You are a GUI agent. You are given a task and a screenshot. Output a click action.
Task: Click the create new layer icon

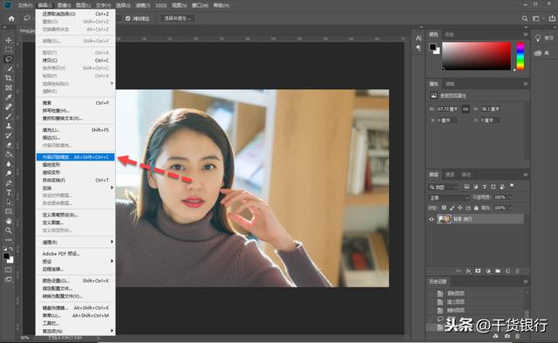click(507, 271)
